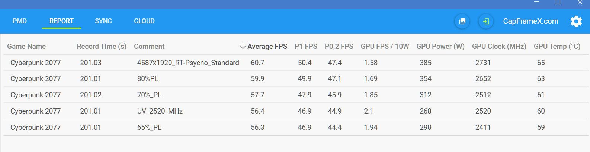
Task: Close the CapFrameX window
Action: [580, 2]
